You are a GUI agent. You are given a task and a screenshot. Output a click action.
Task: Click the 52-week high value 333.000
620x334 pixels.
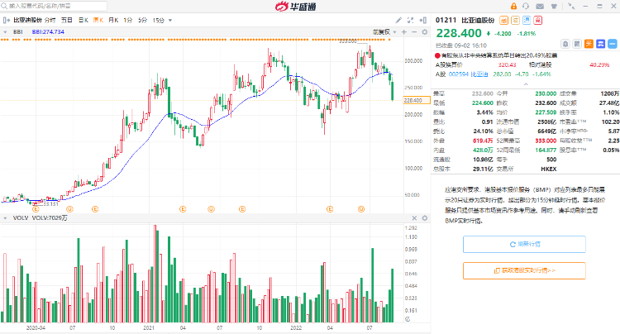546,141
